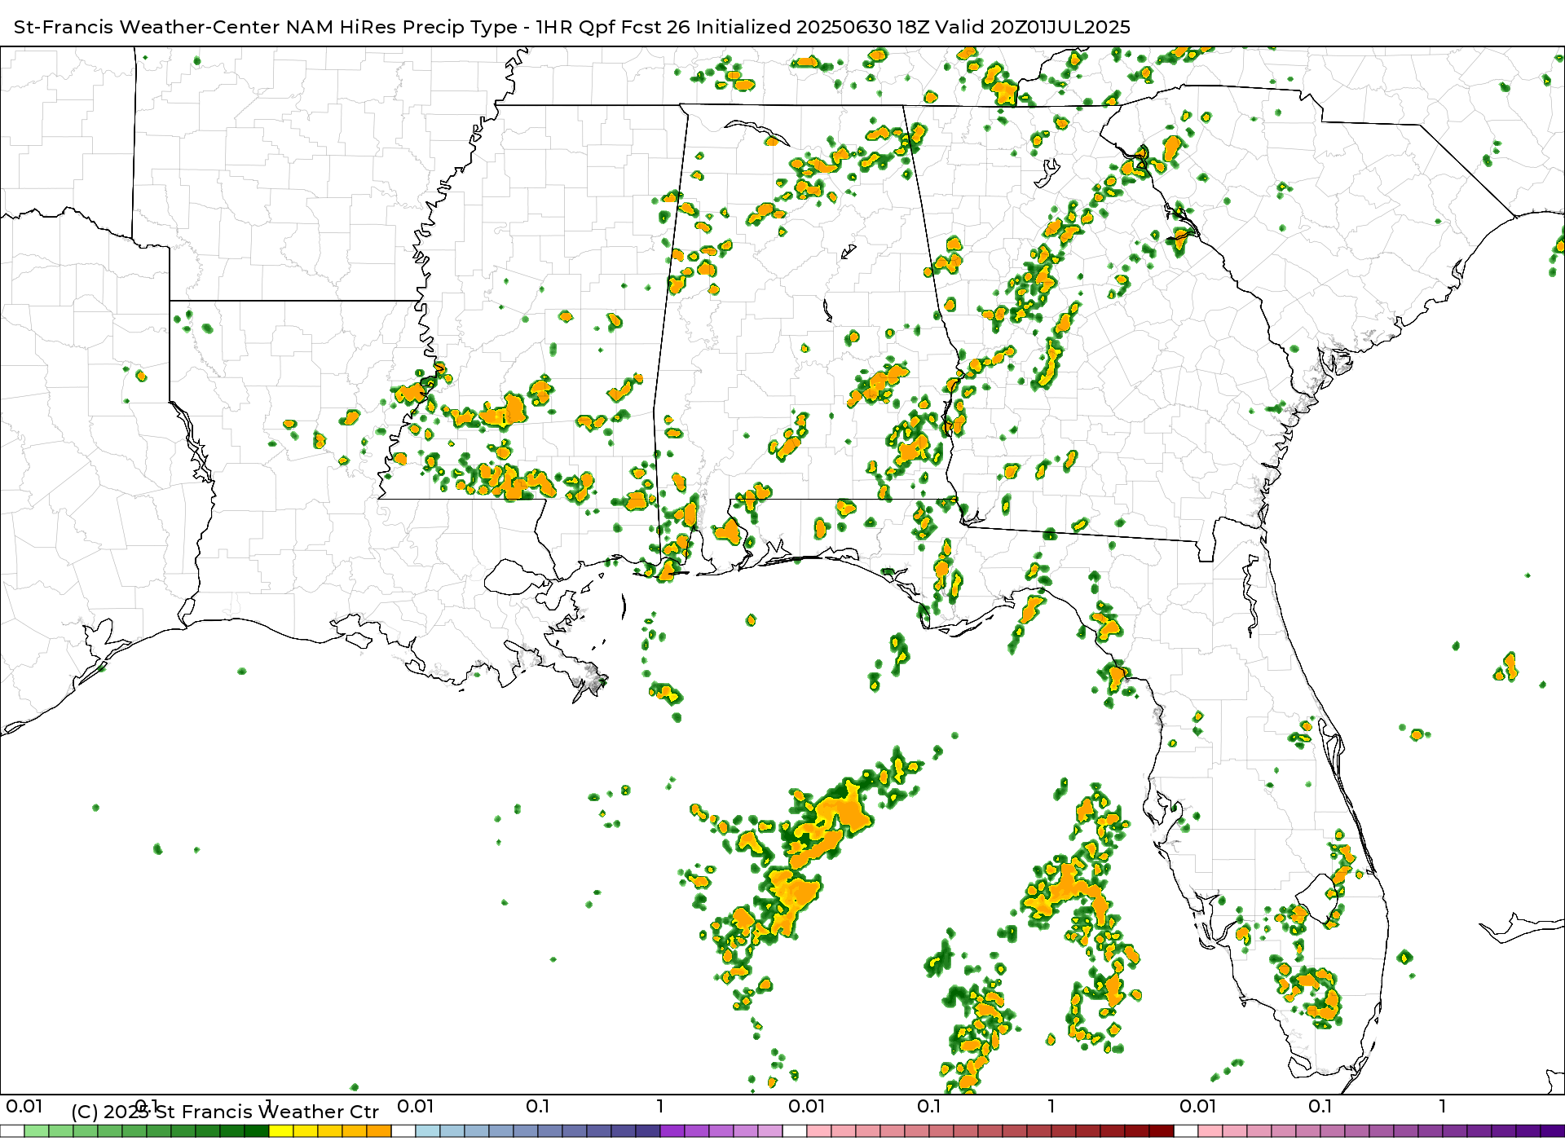This screenshot has height=1141, width=1565.
Task: Select the bright yellow legend swatch
Action: [x=281, y=1131]
